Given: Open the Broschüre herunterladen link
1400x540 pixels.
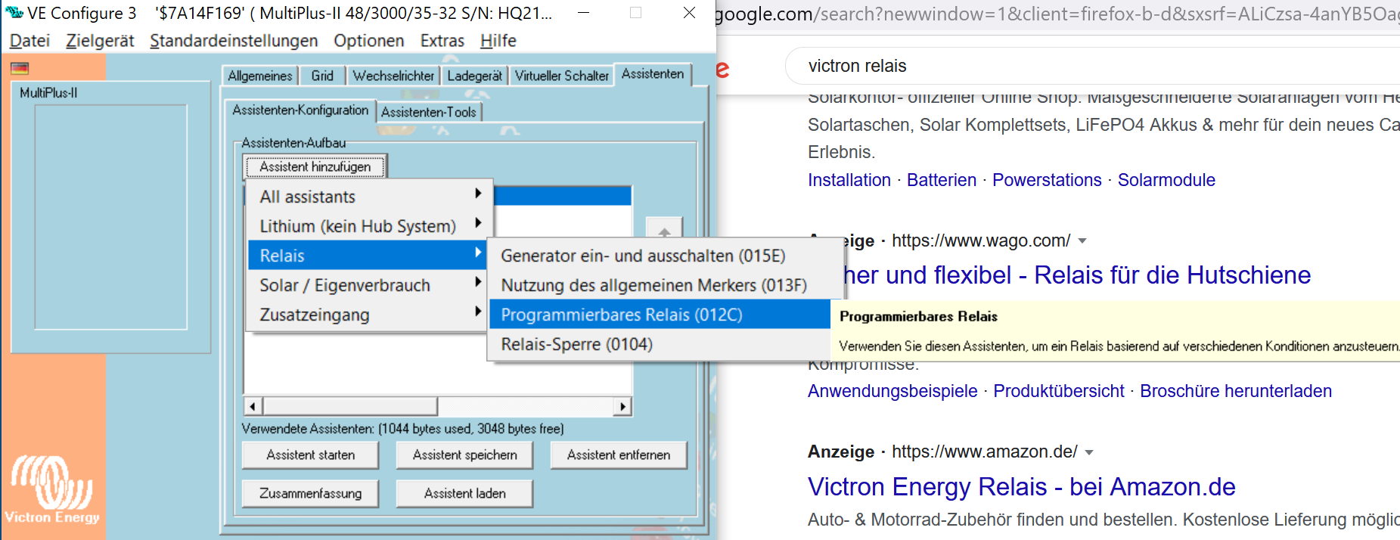Looking at the screenshot, I should pyautogui.click(x=1236, y=391).
